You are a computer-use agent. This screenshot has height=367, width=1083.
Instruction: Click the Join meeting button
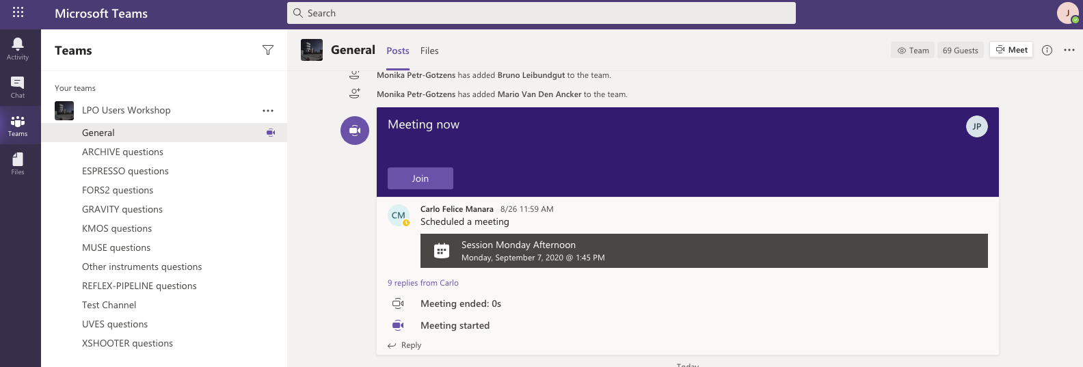point(420,178)
